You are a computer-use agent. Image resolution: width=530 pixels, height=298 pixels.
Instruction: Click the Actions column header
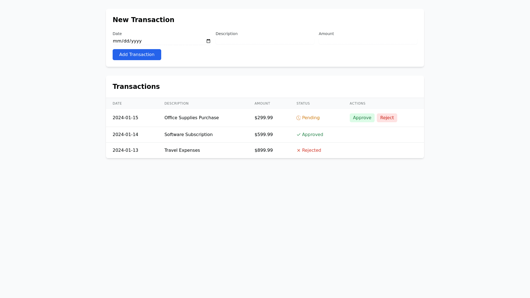(x=357, y=103)
